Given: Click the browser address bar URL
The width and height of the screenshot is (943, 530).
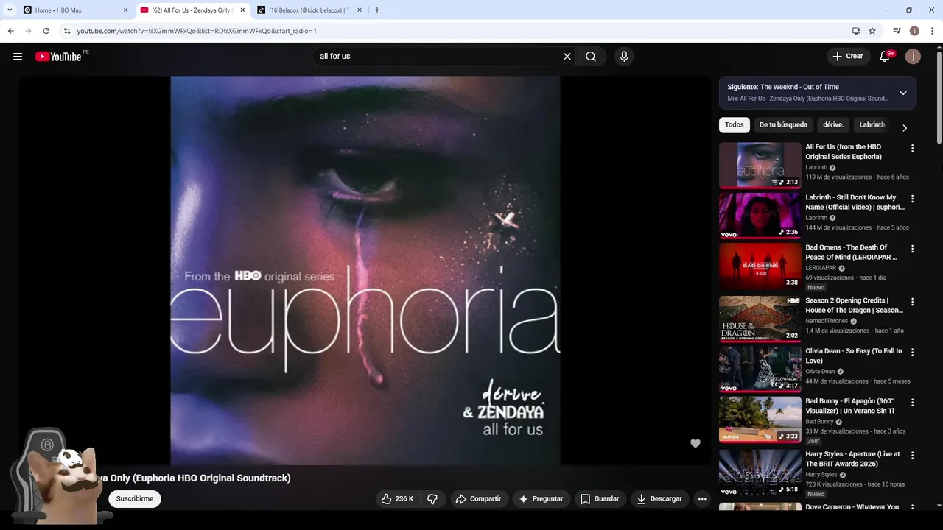Looking at the screenshot, I should coord(197,31).
